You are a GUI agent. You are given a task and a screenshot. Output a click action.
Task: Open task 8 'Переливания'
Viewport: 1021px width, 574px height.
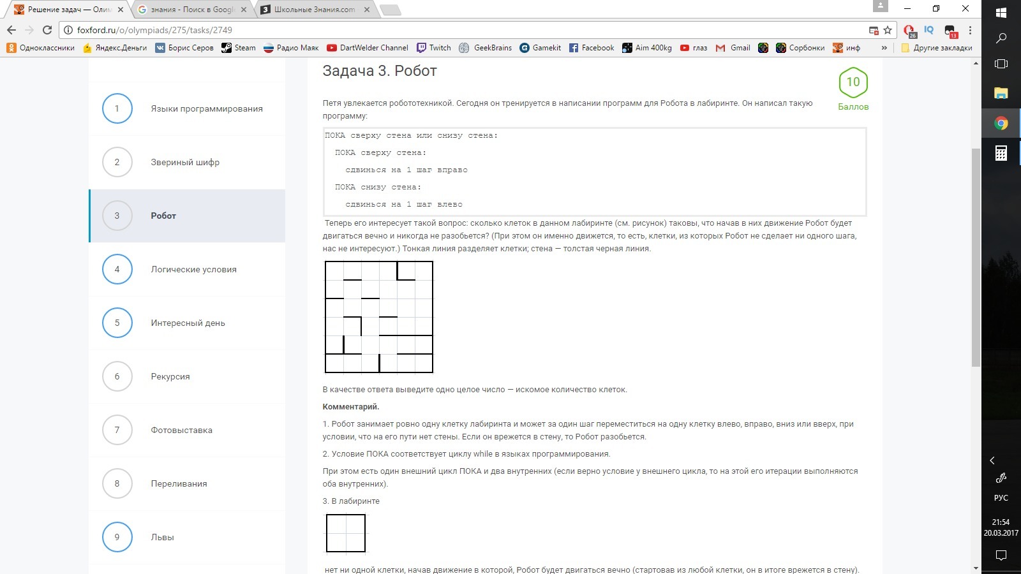[187, 483]
